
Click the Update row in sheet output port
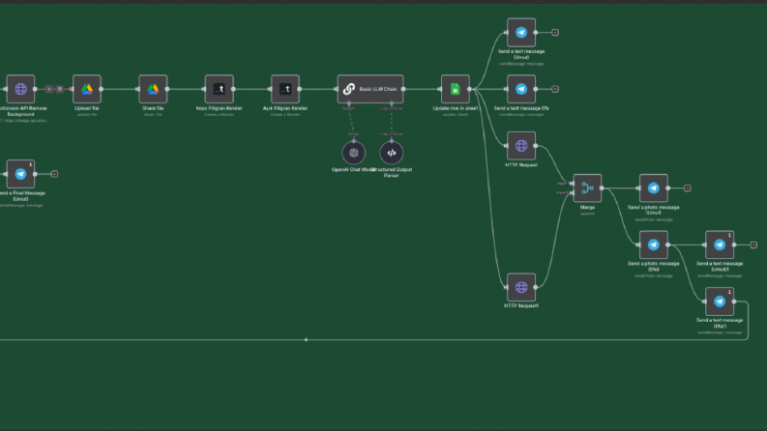tap(470, 89)
